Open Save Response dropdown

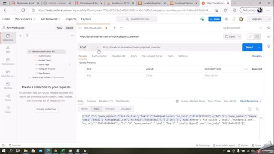tap(250, 101)
